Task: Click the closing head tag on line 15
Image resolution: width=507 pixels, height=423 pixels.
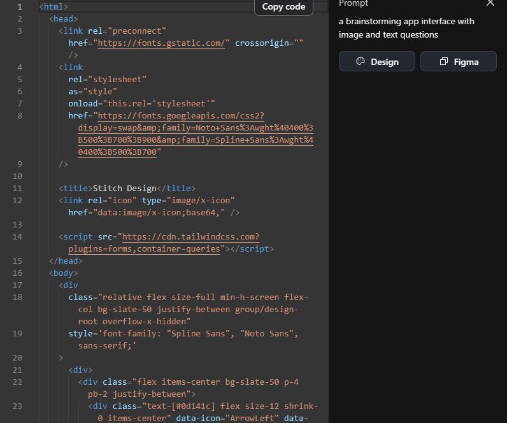Action: [x=66, y=261]
